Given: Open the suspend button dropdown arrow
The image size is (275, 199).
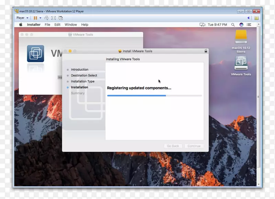Looking at the screenshot, I should [40, 17].
